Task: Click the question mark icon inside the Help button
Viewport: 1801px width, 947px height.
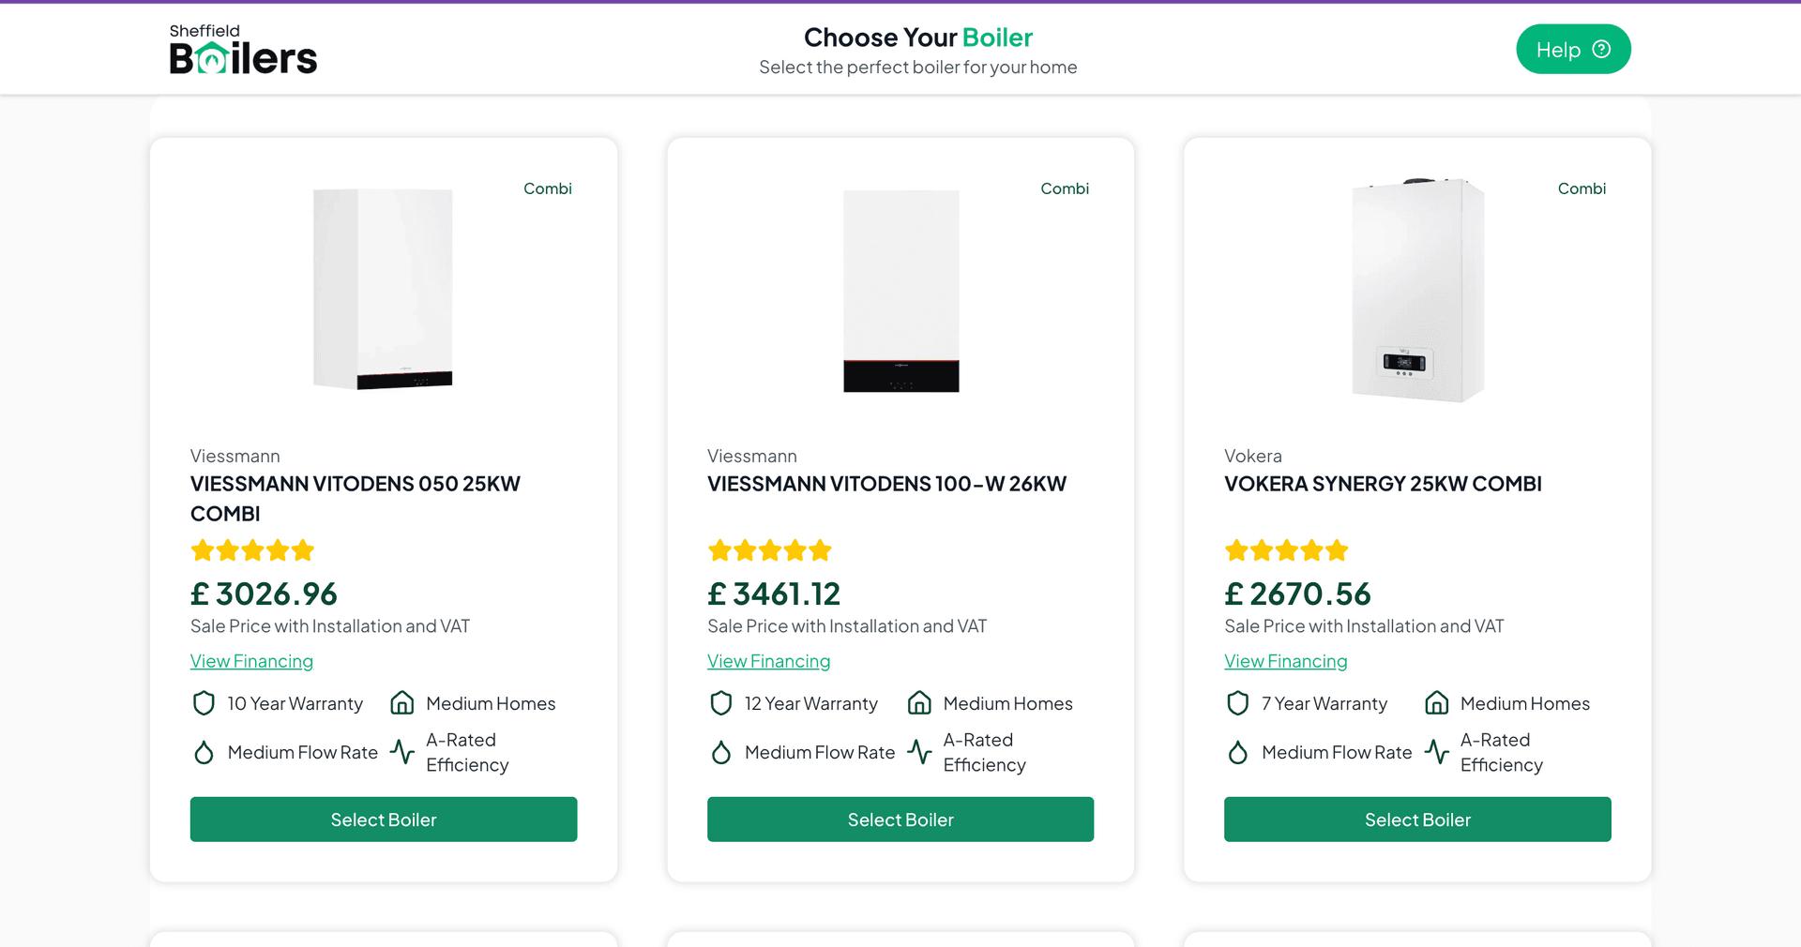Action: [1601, 49]
